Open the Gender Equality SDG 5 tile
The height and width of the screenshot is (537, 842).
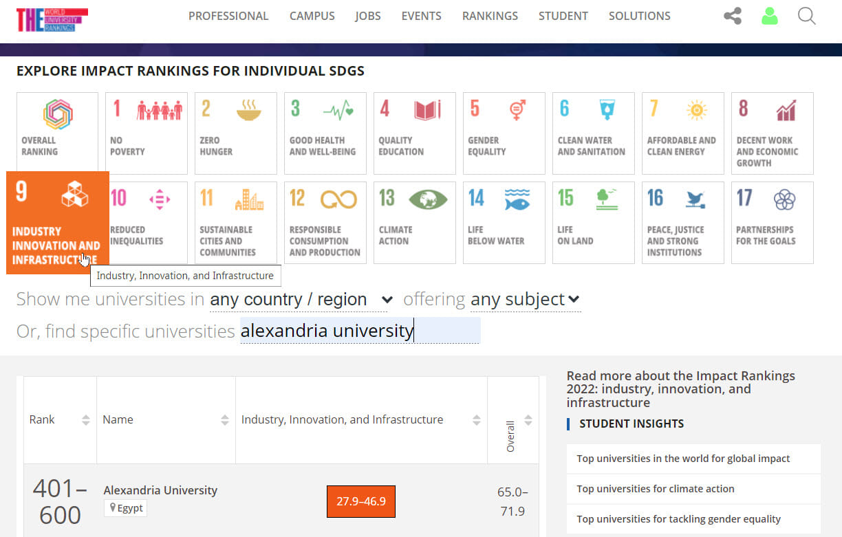(x=504, y=133)
